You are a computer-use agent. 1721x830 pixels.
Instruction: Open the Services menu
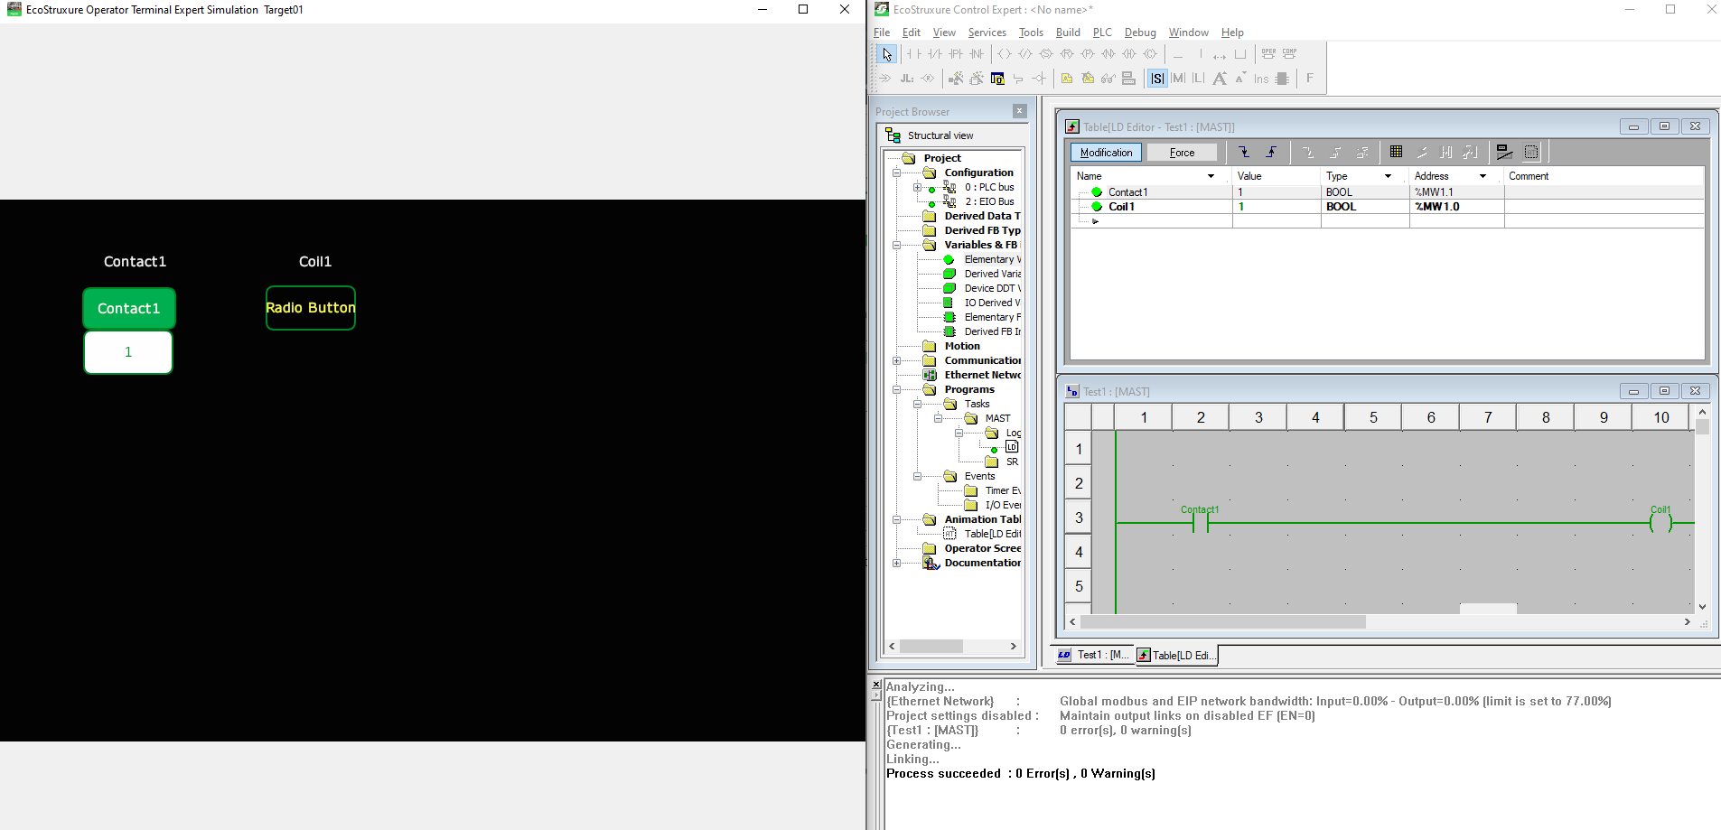point(987,33)
